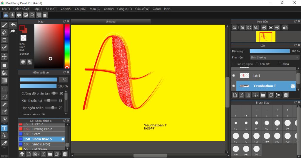Flip view horizontally in Navigator
Viewport: 301px width, 158px height.
[285, 28]
